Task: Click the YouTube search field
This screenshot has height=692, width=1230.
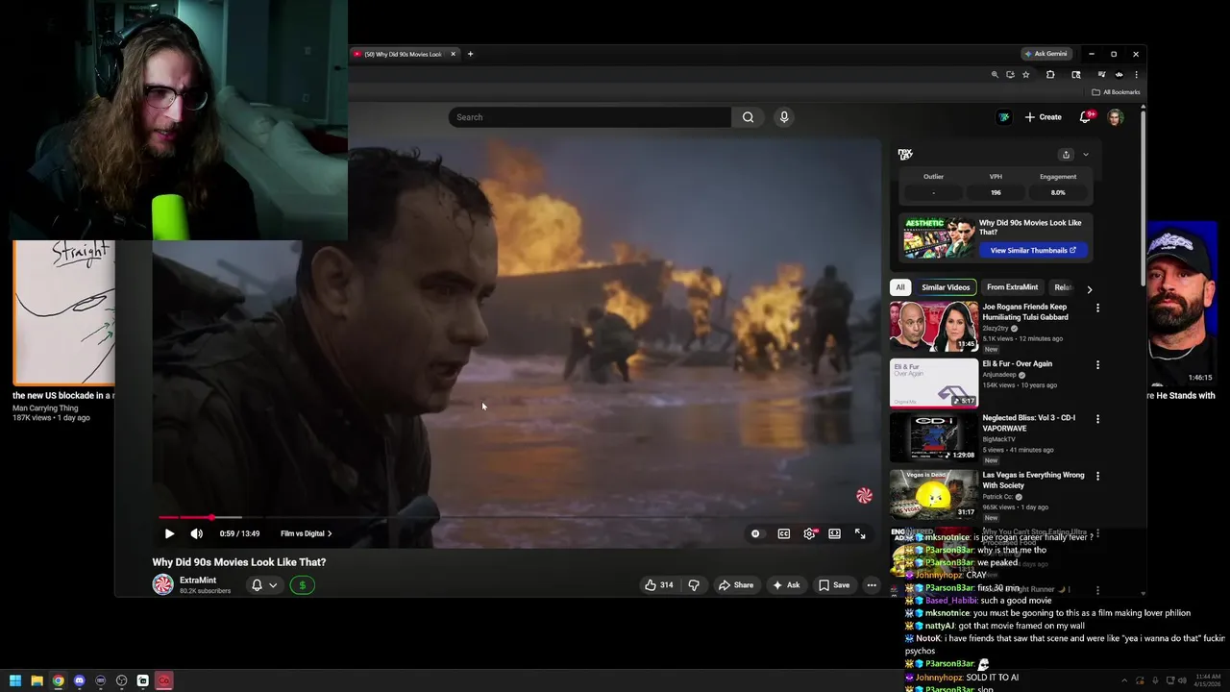Action: [590, 117]
